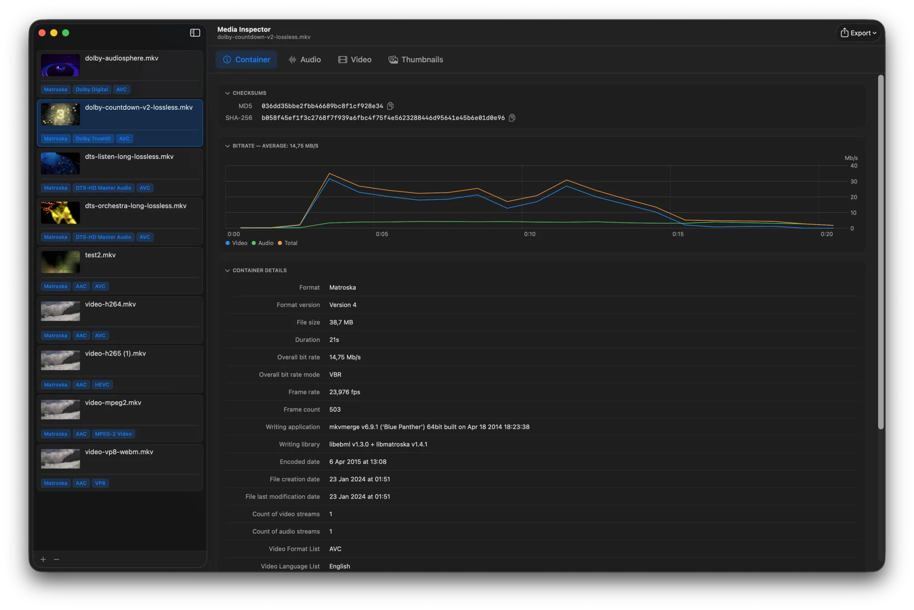The height and width of the screenshot is (610, 914).
Task: Click the MD5 hash value
Action: tap(322, 106)
